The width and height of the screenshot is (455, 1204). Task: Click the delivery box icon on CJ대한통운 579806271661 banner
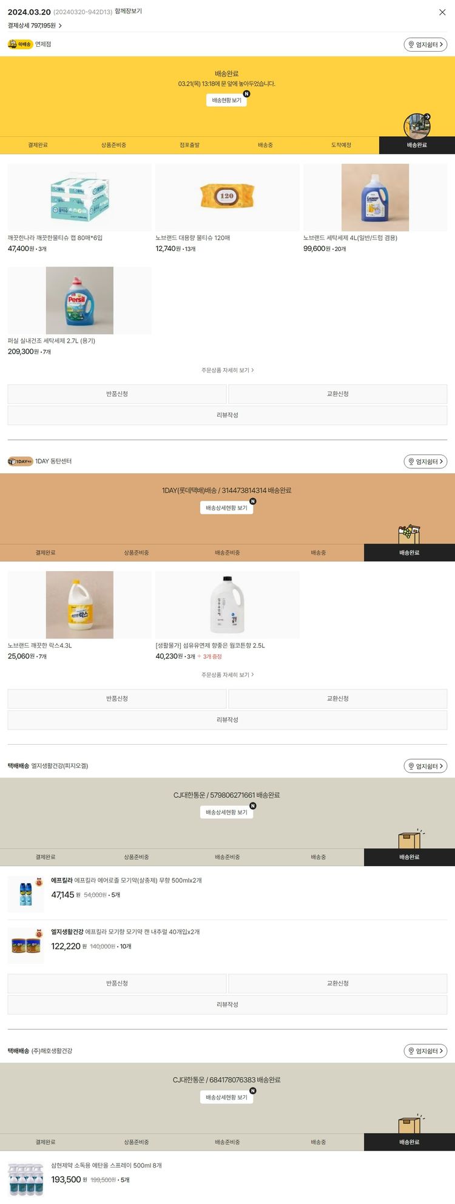click(x=411, y=839)
